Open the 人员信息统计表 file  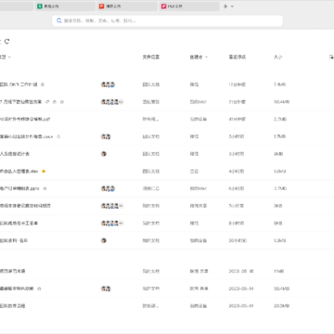(x=15, y=154)
